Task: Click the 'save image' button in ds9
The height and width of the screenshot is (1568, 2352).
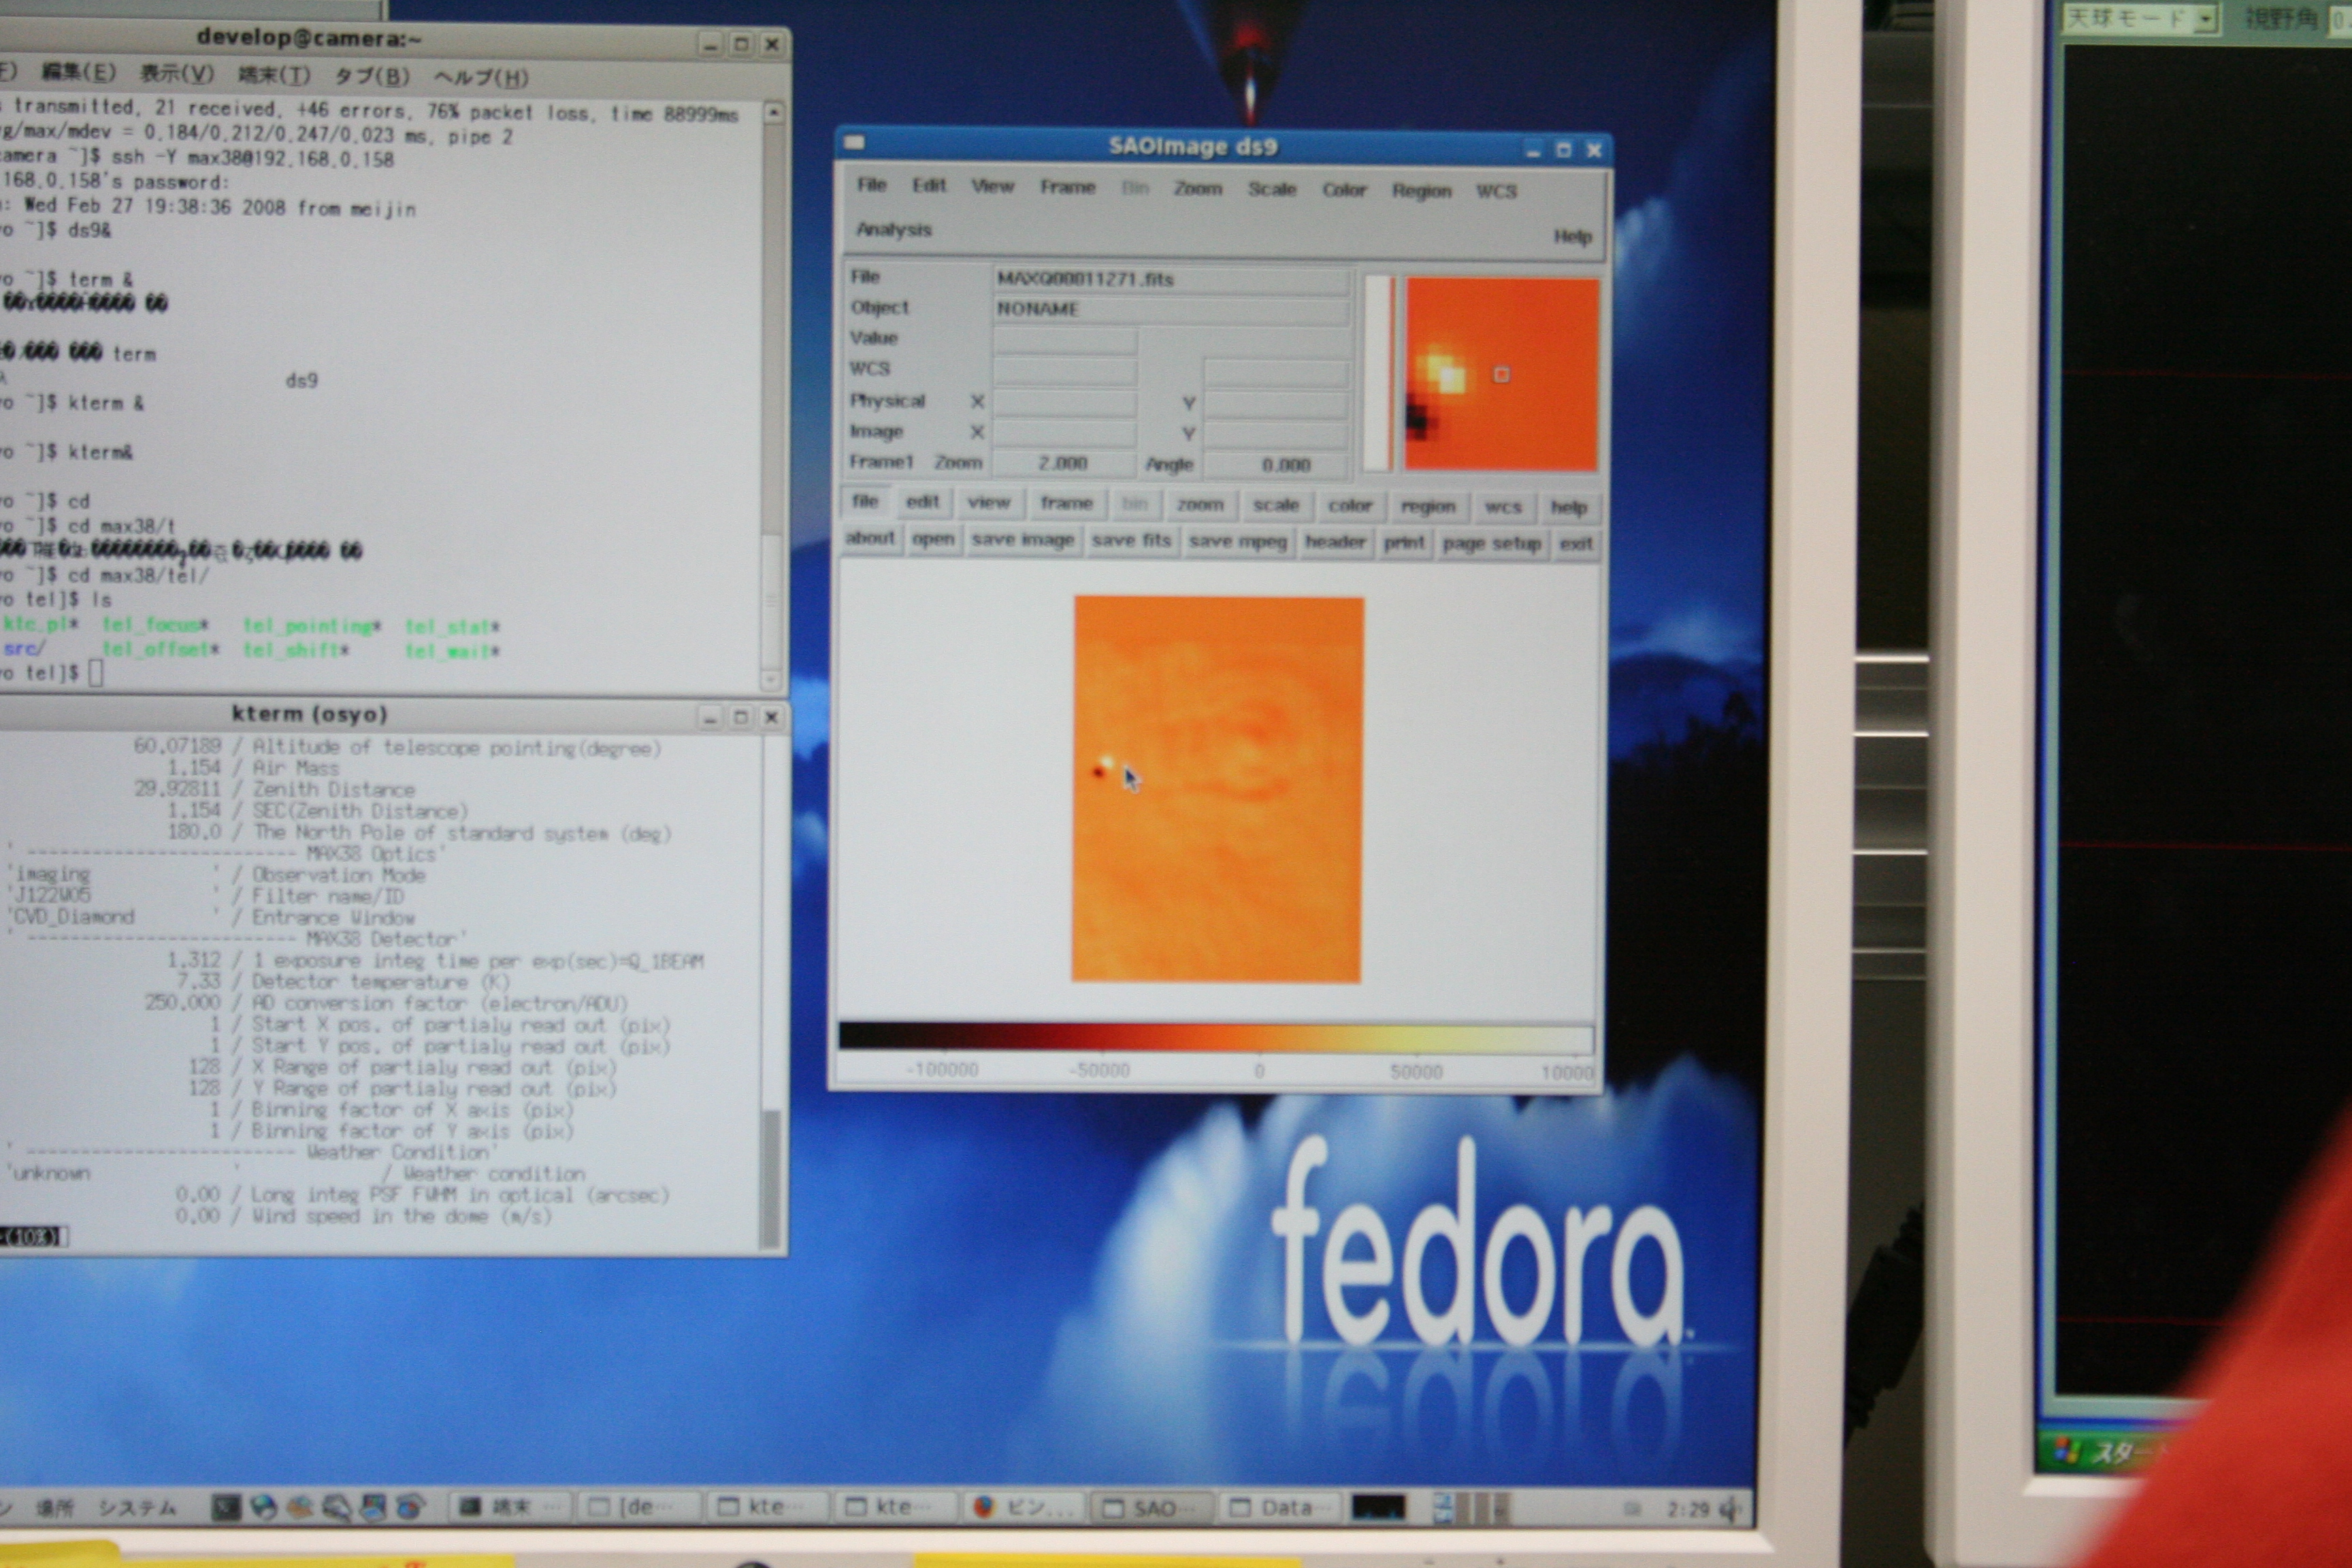Action: [1023, 540]
